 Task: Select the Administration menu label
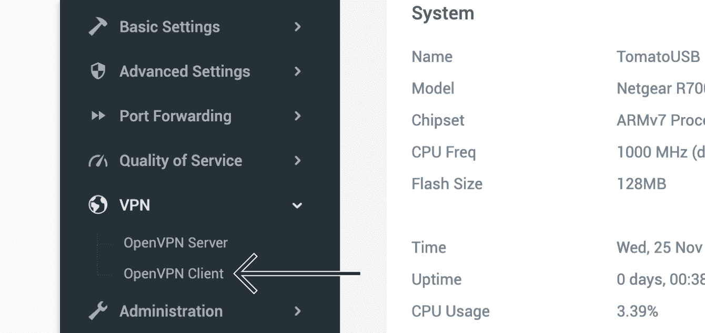point(171,311)
